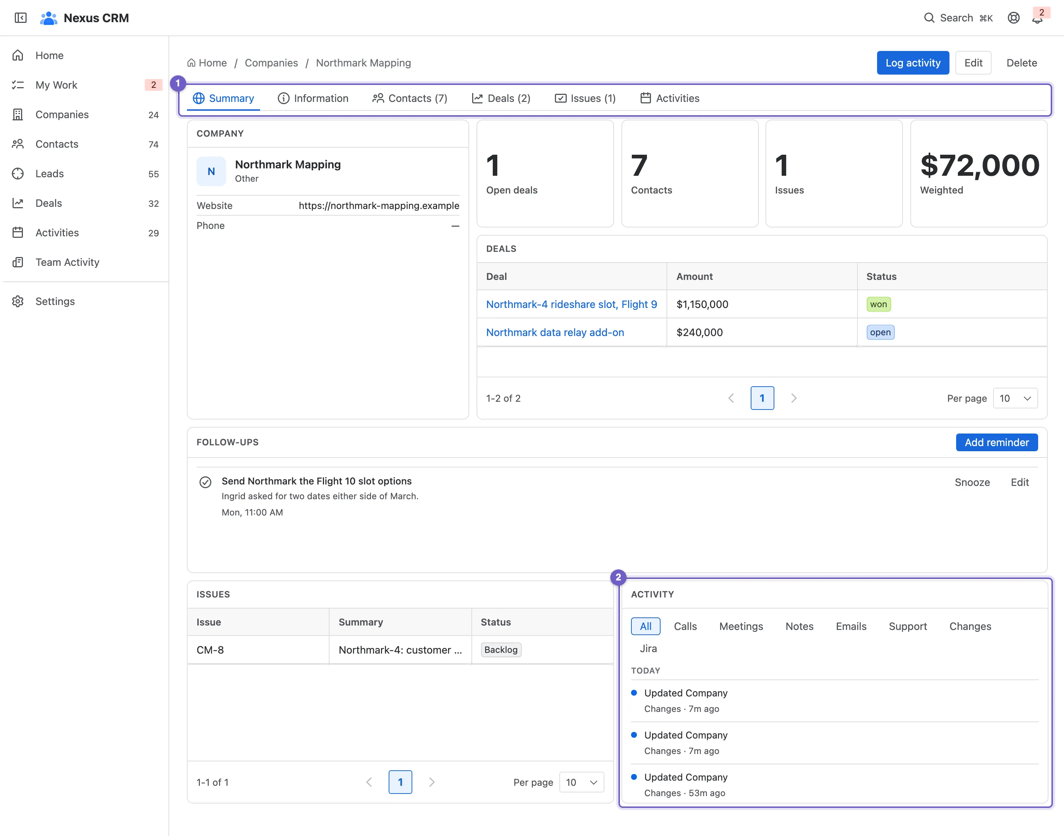Filter activity to All
This screenshot has width=1064, height=836.
point(645,626)
